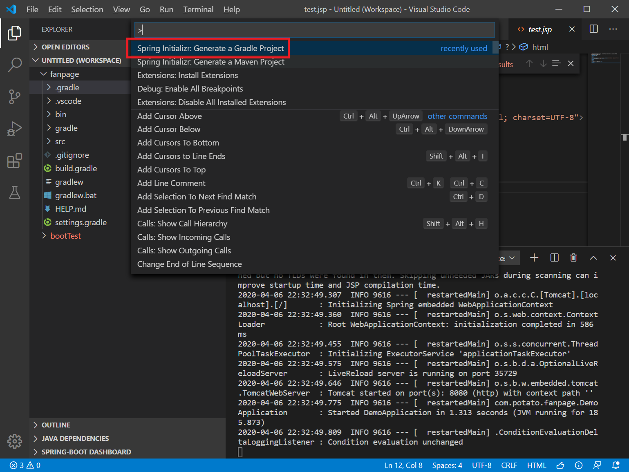Open HELP.md file
This screenshot has width=629, height=472.
[x=80, y=209]
